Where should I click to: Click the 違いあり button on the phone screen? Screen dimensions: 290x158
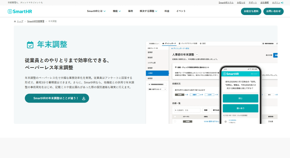click(x=240, y=108)
